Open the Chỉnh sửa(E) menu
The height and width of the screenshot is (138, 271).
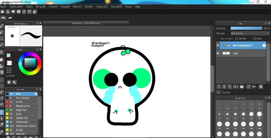click(x=16, y=7)
